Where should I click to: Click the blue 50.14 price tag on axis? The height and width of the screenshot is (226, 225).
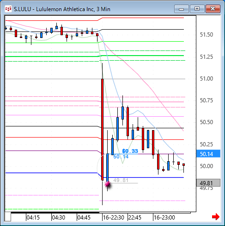(208, 154)
